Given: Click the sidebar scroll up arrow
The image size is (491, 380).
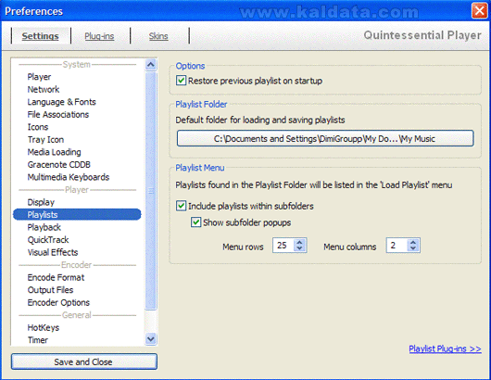Looking at the screenshot, I should (x=151, y=65).
